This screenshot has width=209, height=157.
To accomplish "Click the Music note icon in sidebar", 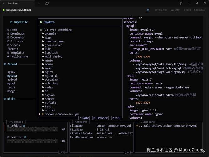I will [x=8, y=49].
